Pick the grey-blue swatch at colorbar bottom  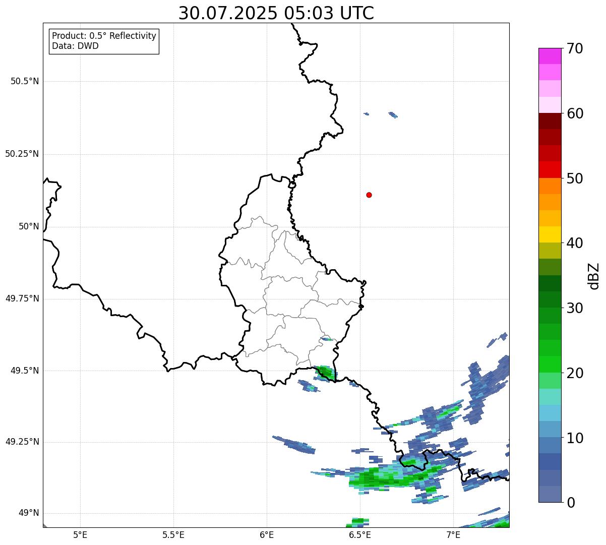pyautogui.click(x=550, y=494)
